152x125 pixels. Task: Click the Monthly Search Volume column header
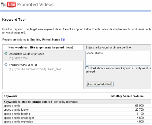(127, 96)
